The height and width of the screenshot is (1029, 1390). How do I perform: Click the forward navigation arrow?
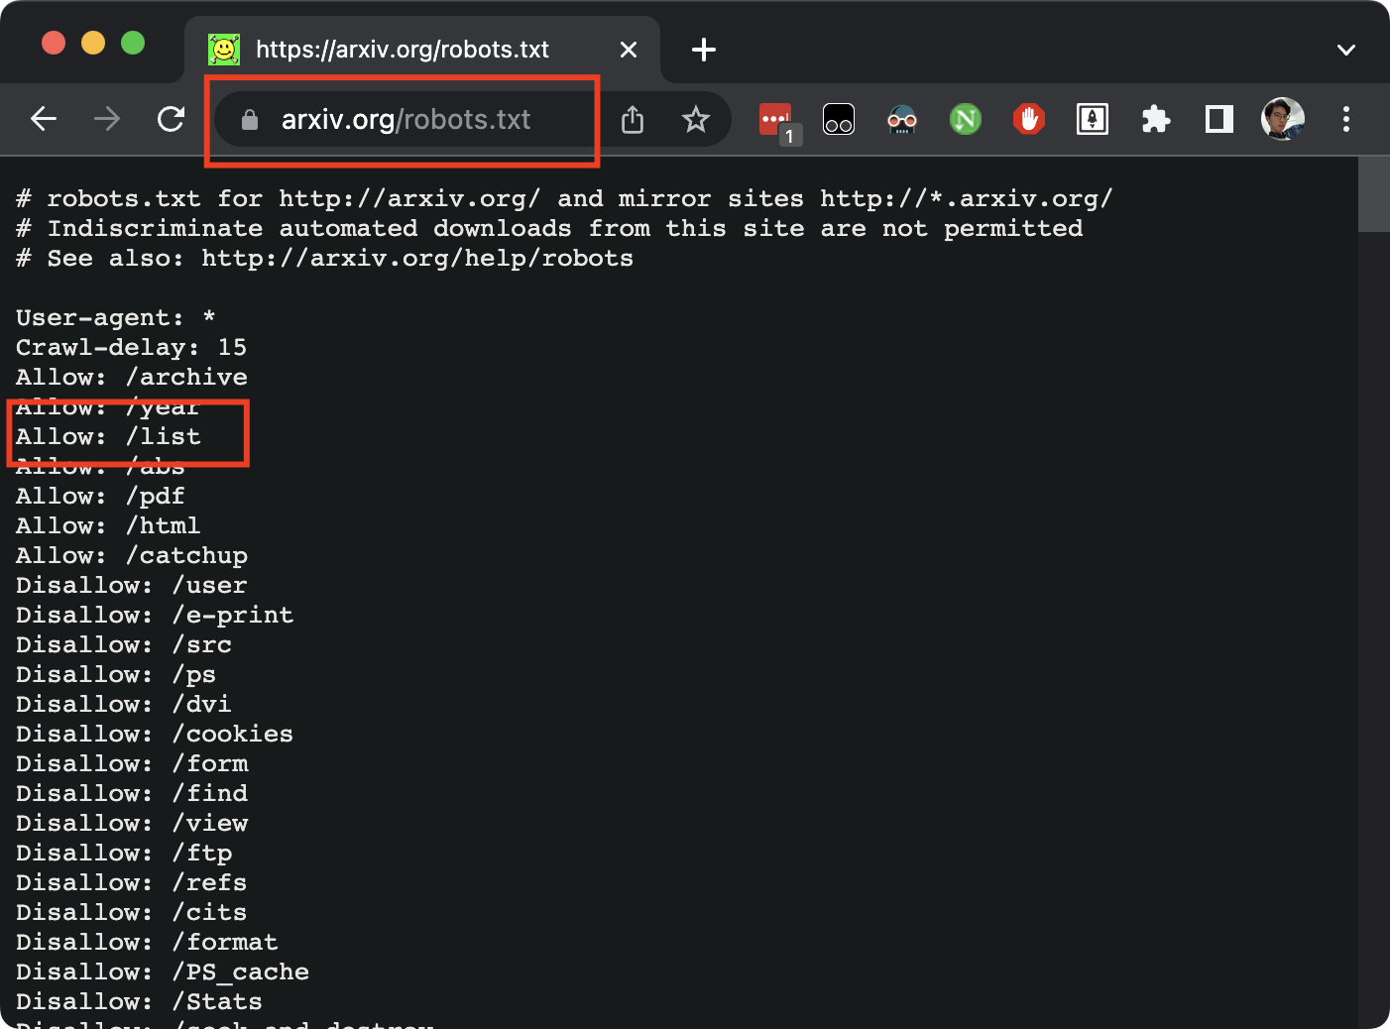click(107, 120)
